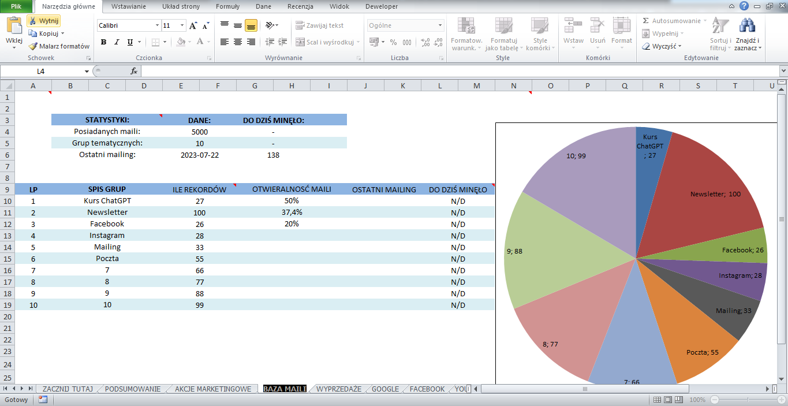Expand the number format Ogólne dropdown
Image resolution: width=788 pixels, height=406 pixels.
pos(440,25)
